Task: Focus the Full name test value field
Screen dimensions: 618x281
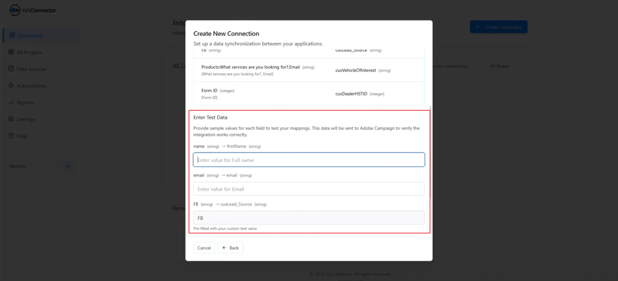Action: (x=309, y=160)
